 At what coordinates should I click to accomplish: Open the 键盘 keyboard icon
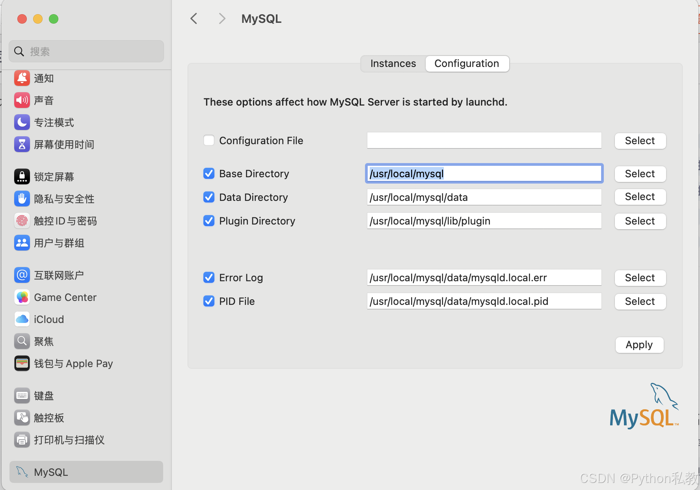tap(22, 396)
